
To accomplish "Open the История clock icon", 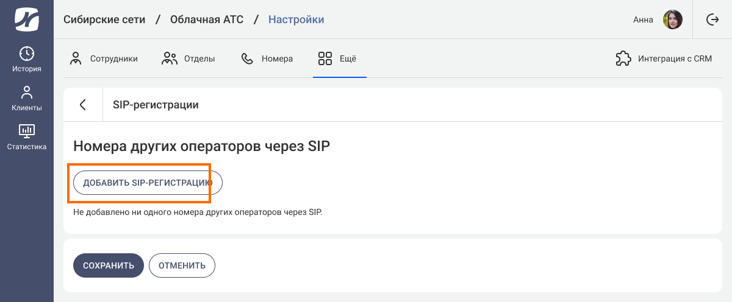I will click(27, 53).
